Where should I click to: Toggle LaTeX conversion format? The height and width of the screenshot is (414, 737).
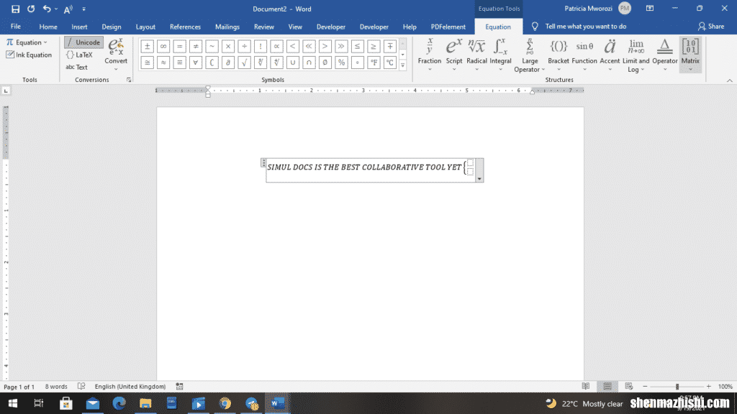tap(79, 55)
